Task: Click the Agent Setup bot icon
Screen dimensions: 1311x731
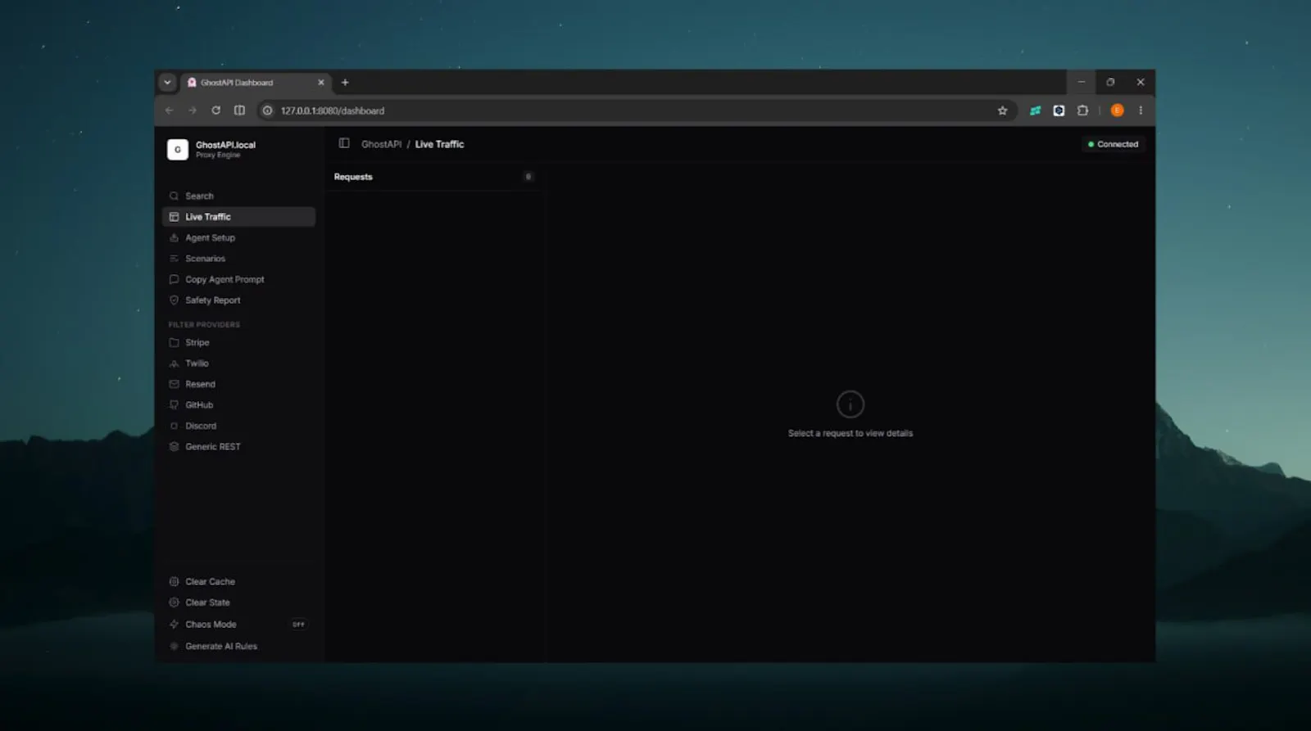Action: click(x=174, y=237)
